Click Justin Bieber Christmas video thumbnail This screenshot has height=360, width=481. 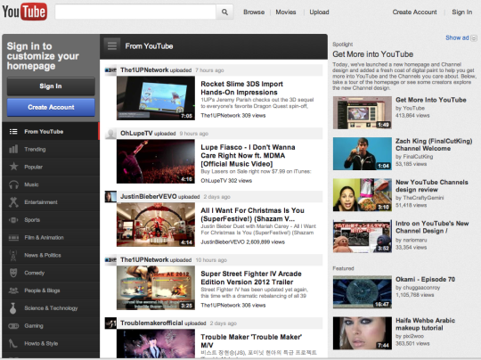click(156, 225)
